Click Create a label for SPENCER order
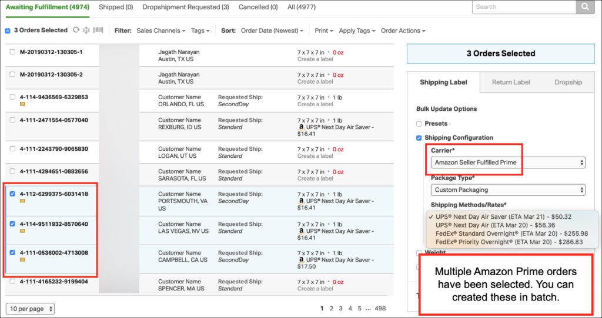 [315, 289]
